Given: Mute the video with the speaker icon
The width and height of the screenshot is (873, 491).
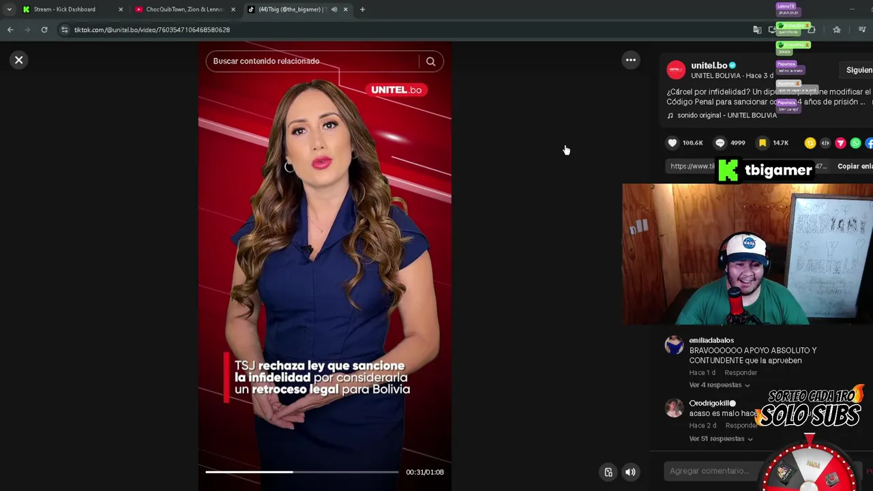Looking at the screenshot, I should 630,472.
